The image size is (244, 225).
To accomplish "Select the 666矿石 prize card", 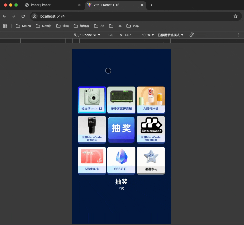I will tap(121, 160).
